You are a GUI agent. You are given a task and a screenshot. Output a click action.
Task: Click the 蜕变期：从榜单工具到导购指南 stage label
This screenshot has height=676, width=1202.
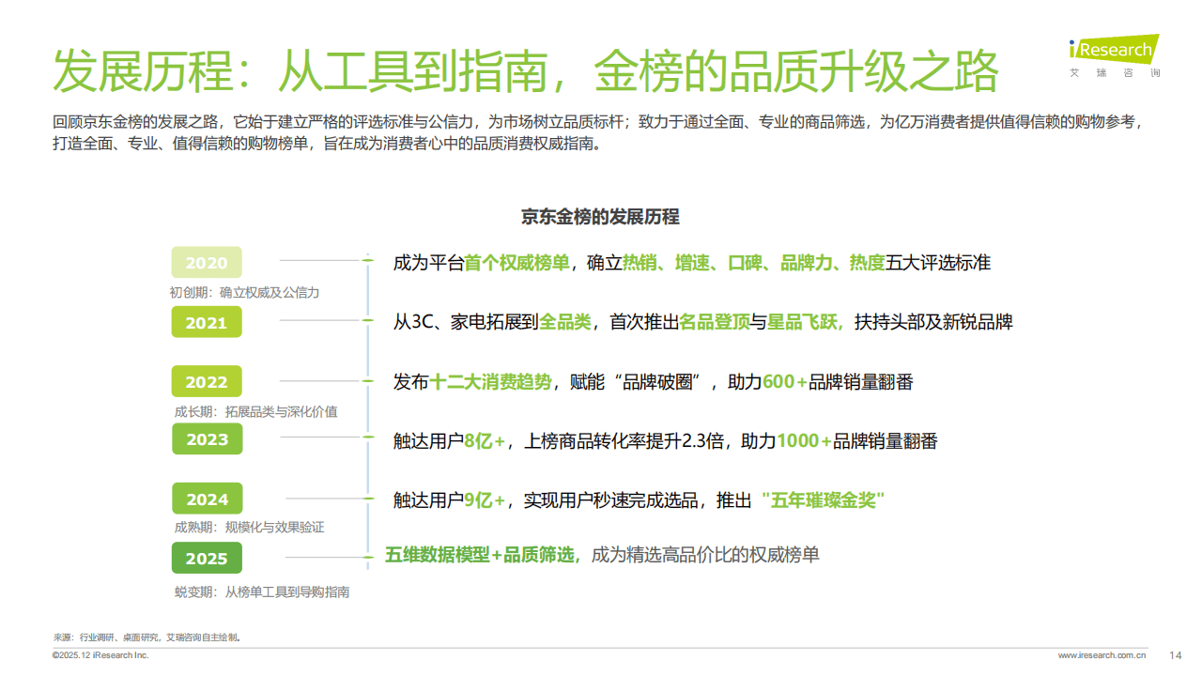tap(262, 591)
